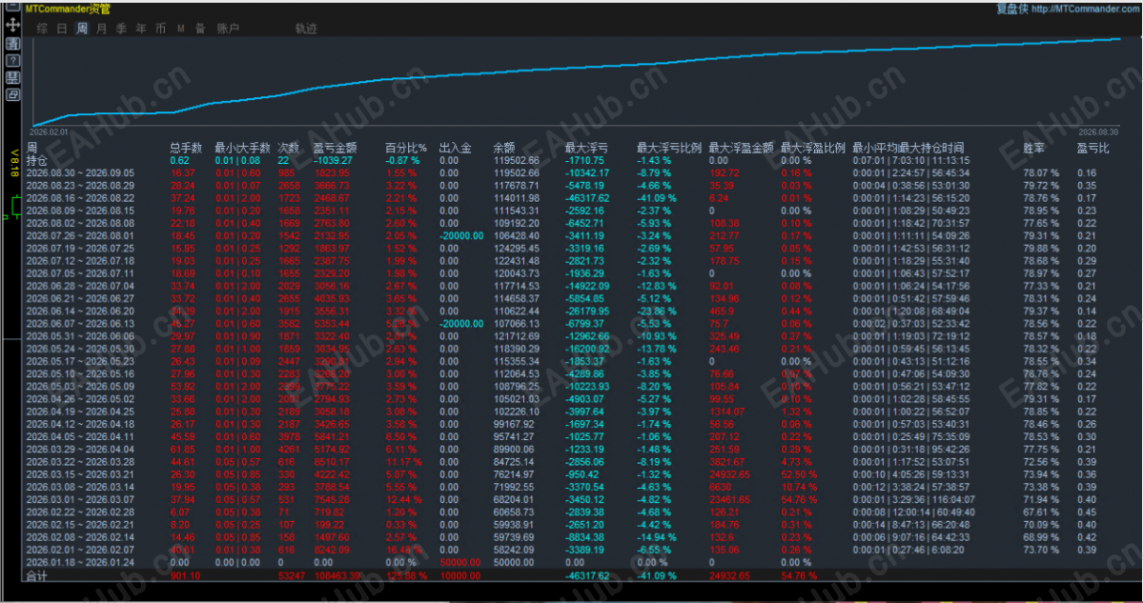Open the 币 currency tab
The image size is (1143, 603).
160,29
